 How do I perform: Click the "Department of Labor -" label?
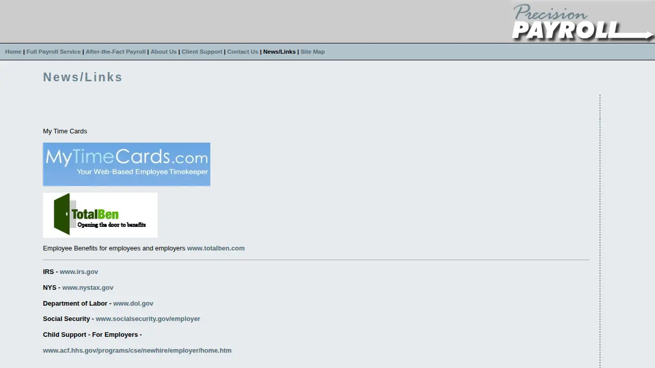(x=77, y=304)
